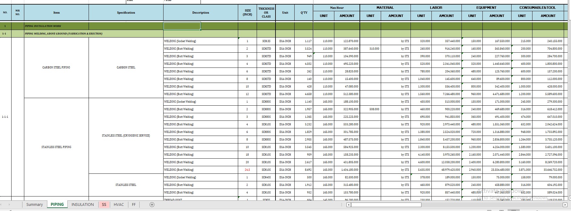Go to the HVAC sheet tab
The width and height of the screenshot is (571, 211).
click(119, 205)
